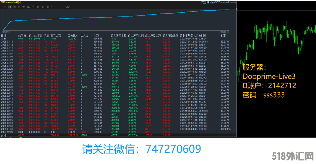Select the 2025.02.14 date row
This screenshot has height=164, width=316.
coord(118,99)
